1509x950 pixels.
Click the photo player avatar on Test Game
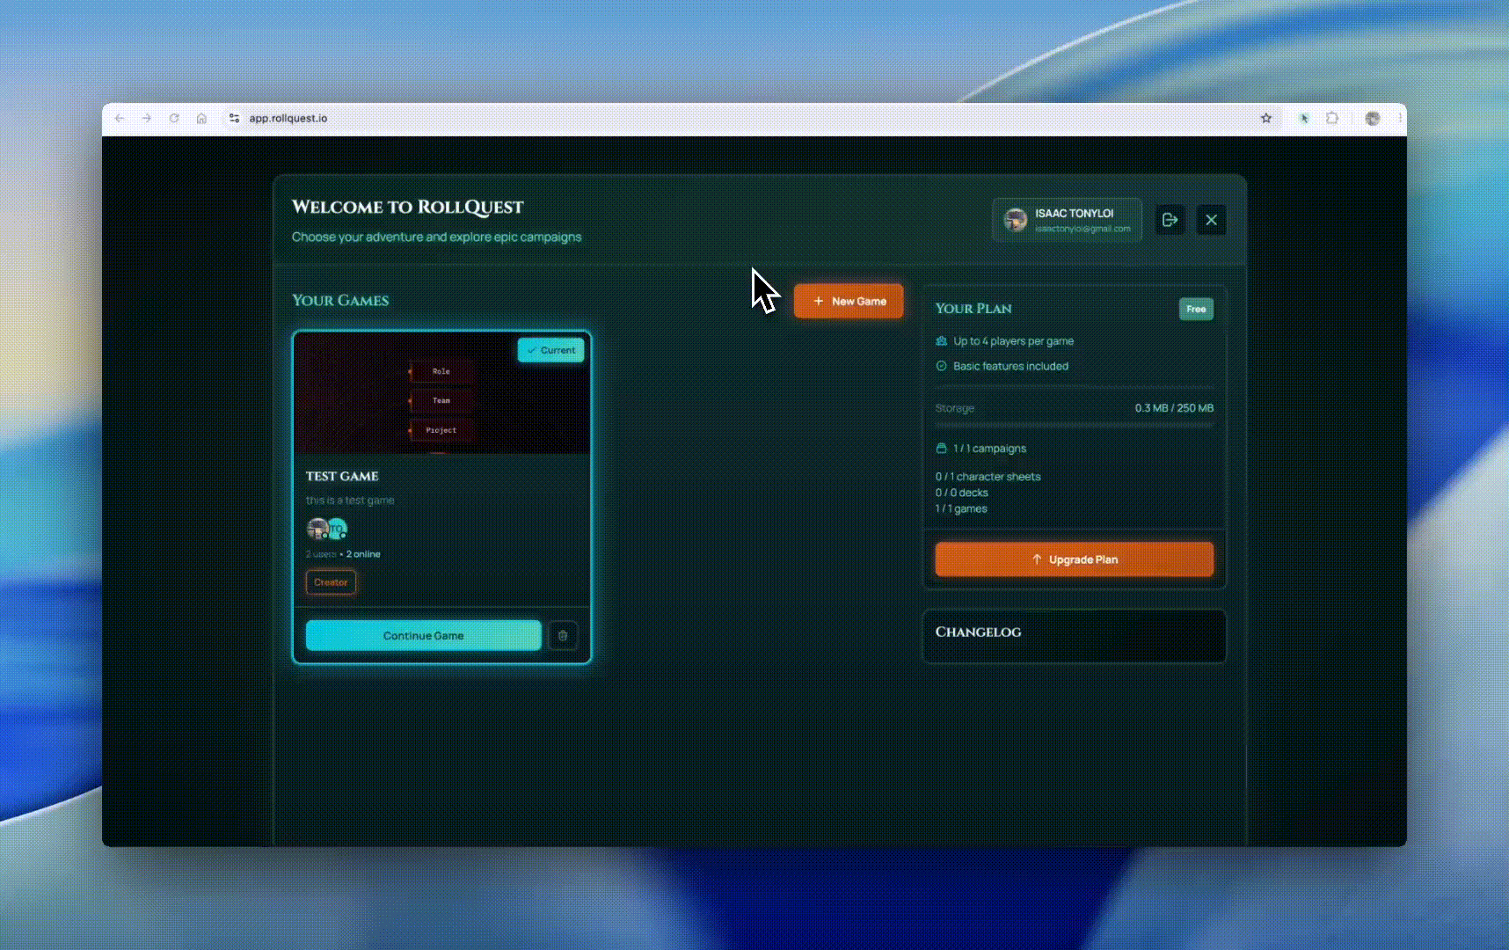317,529
